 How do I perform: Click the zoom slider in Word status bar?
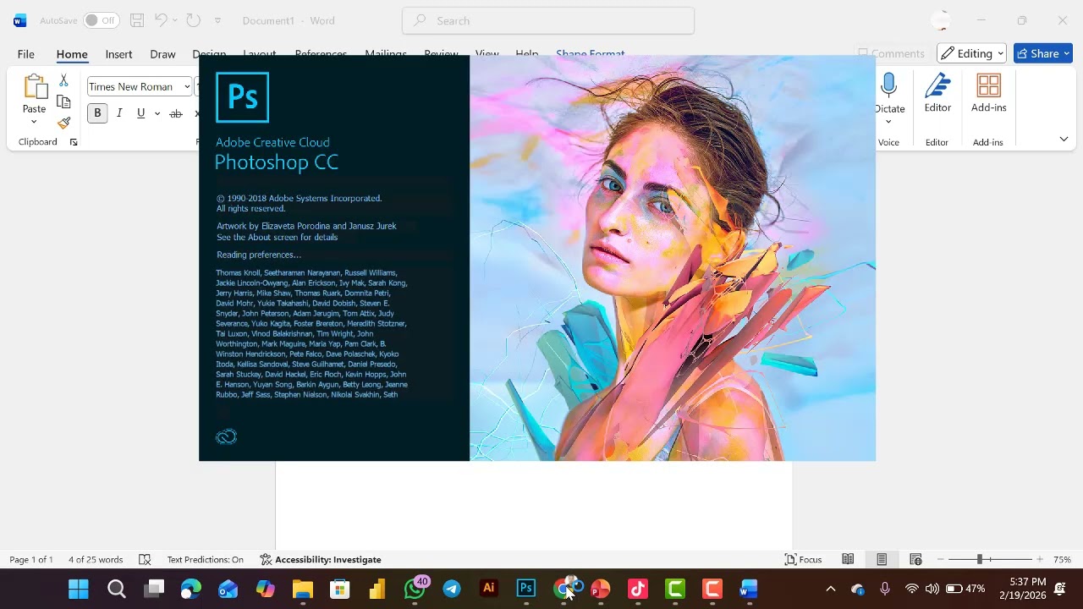(x=980, y=559)
